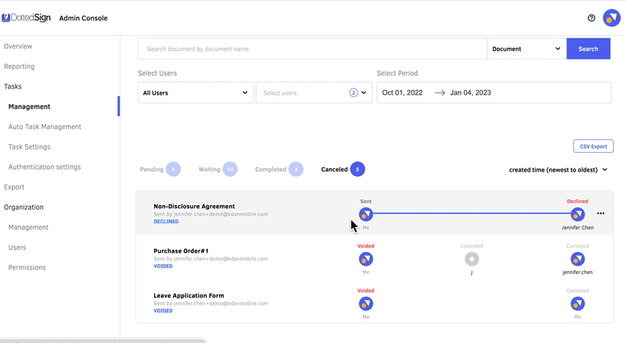This screenshot has height=343, width=626.
Task: Select Tasks section in the sidebar
Action: (13, 86)
